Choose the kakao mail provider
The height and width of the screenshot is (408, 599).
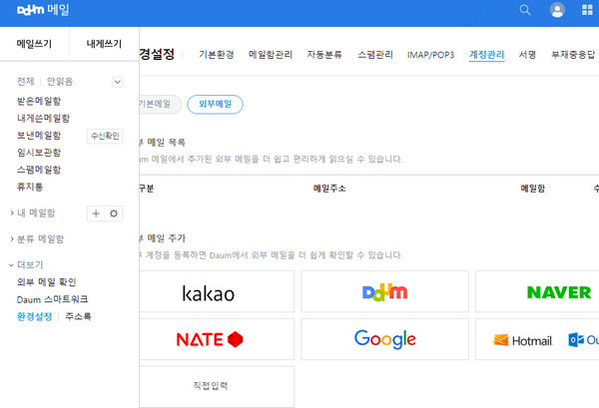(217, 291)
